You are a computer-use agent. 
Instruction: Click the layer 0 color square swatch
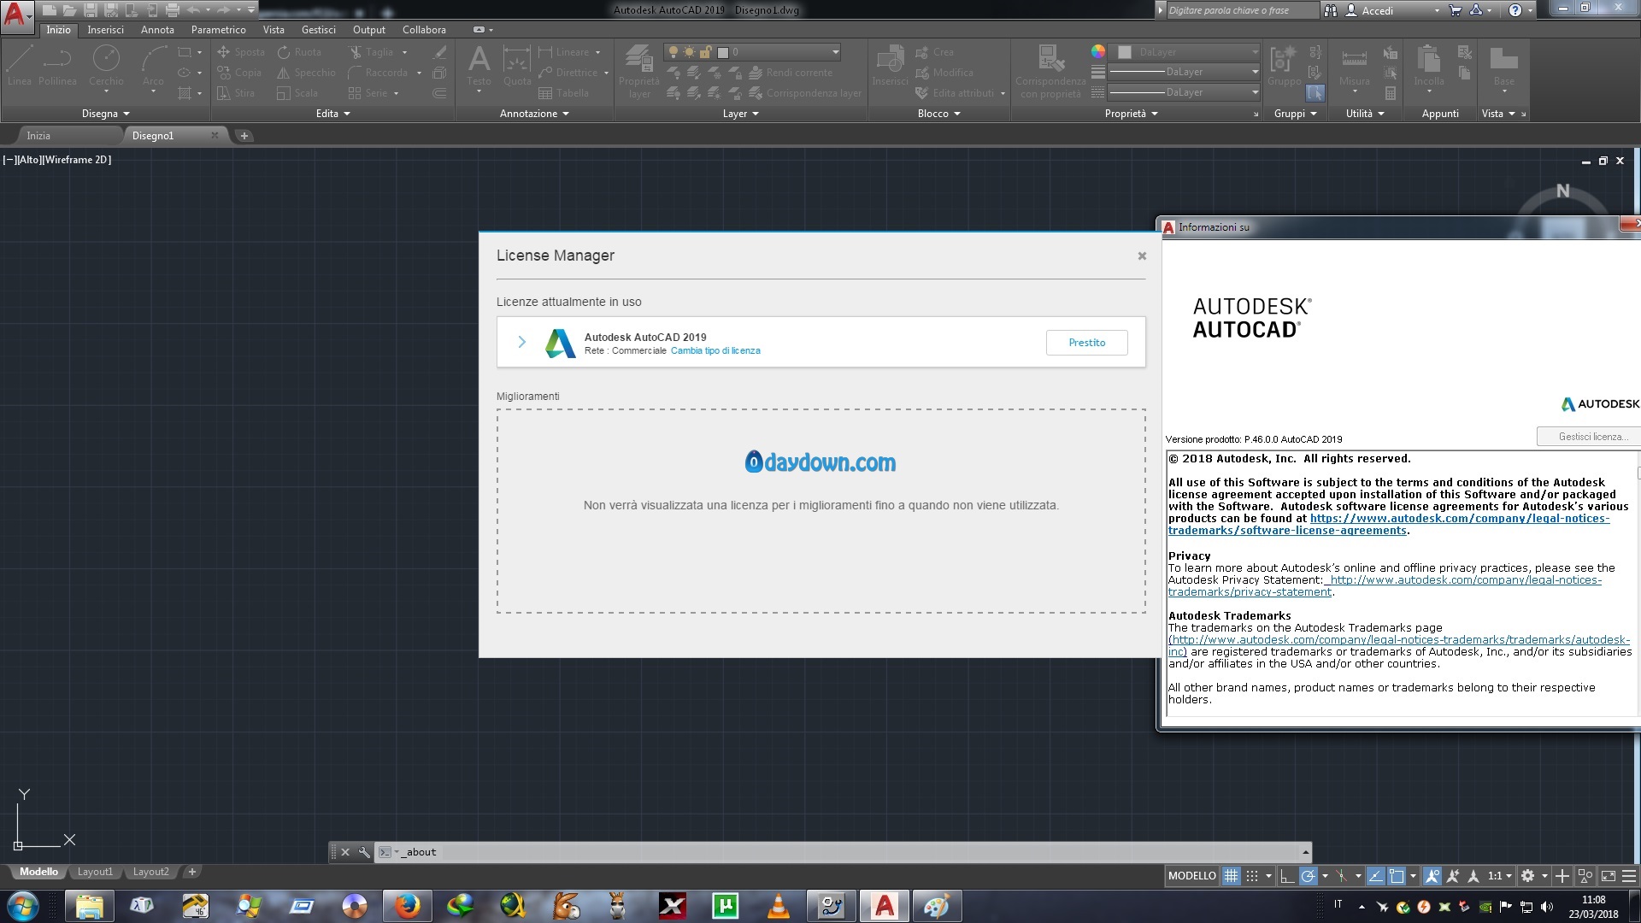(x=723, y=52)
